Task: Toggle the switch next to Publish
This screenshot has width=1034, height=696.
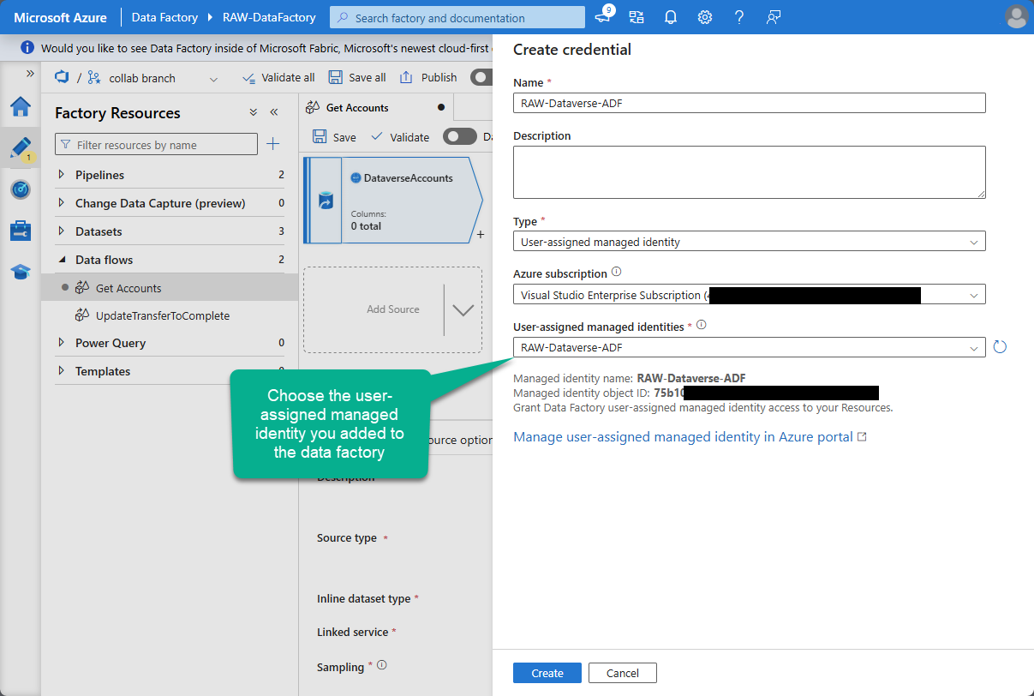Action: coord(481,77)
